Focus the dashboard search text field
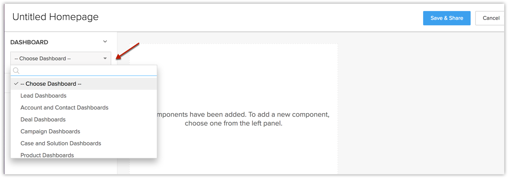 (88, 71)
